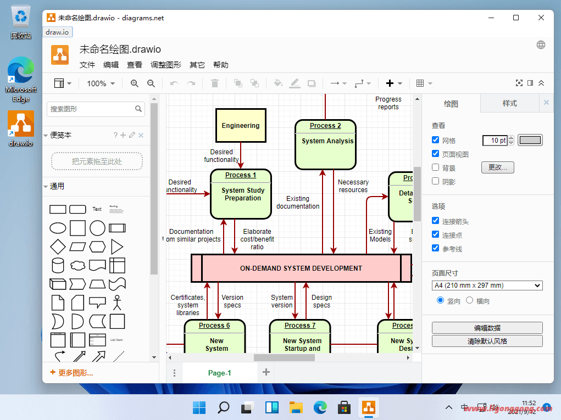Viewport: 561px width, 420px height.
Task: Click the format panel toggle icon
Action: (531, 83)
